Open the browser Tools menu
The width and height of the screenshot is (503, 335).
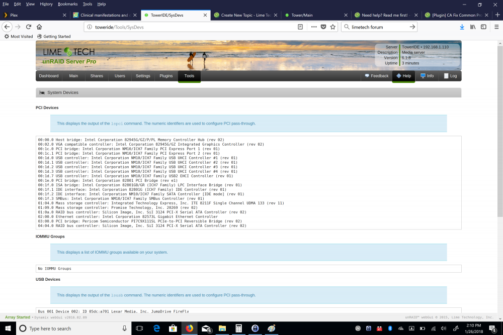(x=87, y=4)
